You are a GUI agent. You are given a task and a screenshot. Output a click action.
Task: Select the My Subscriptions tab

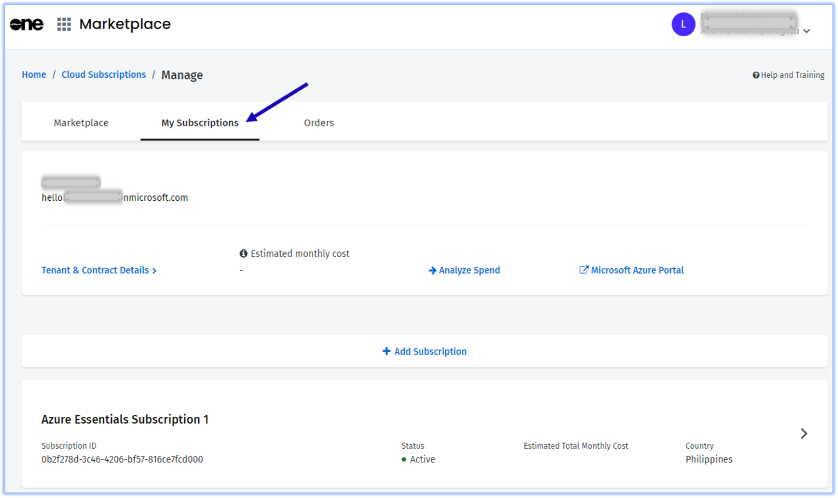click(200, 123)
